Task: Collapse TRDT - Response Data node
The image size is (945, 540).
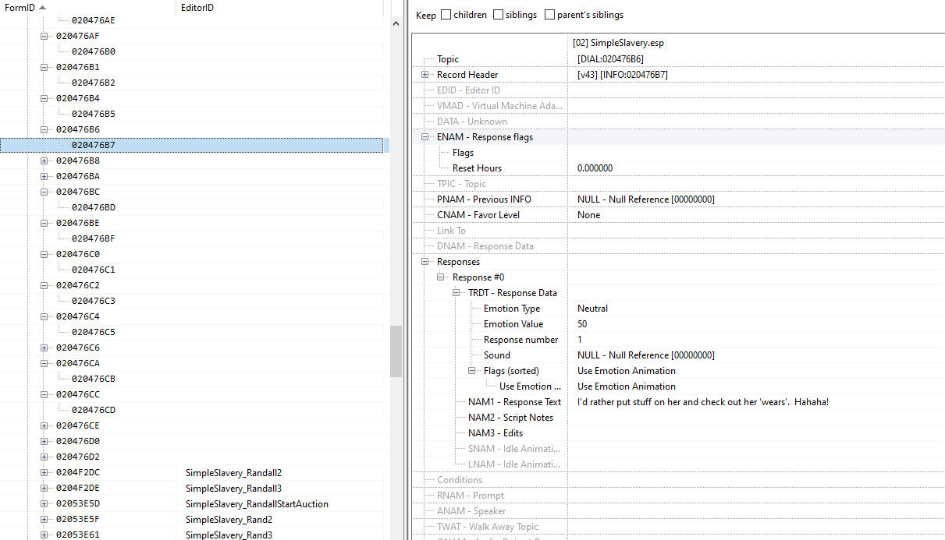Action: pyautogui.click(x=457, y=293)
